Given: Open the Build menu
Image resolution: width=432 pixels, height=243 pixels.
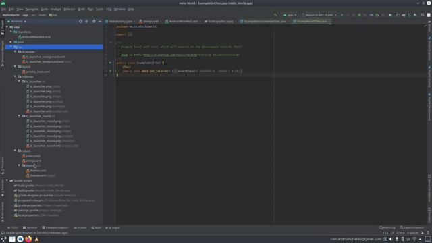Looking at the screenshot, I should (81, 9).
